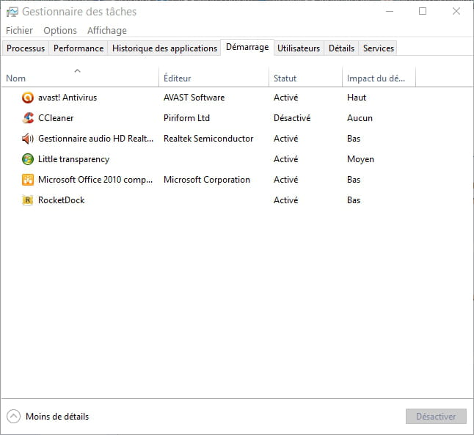Image resolution: width=474 pixels, height=435 pixels.
Task: Open the Options menu
Action: click(x=60, y=31)
